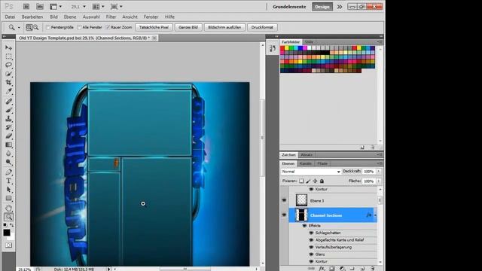This screenshot has width=482, height=271.
Task: Select the Rectangle shape tool
Action: [x=8, y=198]
